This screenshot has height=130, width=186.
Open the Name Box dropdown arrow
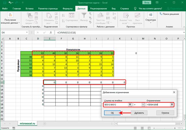click(27, 32)
